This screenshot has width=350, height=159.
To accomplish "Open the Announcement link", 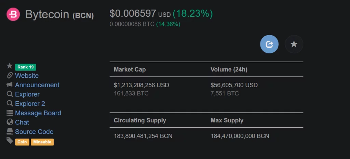I will (37, 85).
